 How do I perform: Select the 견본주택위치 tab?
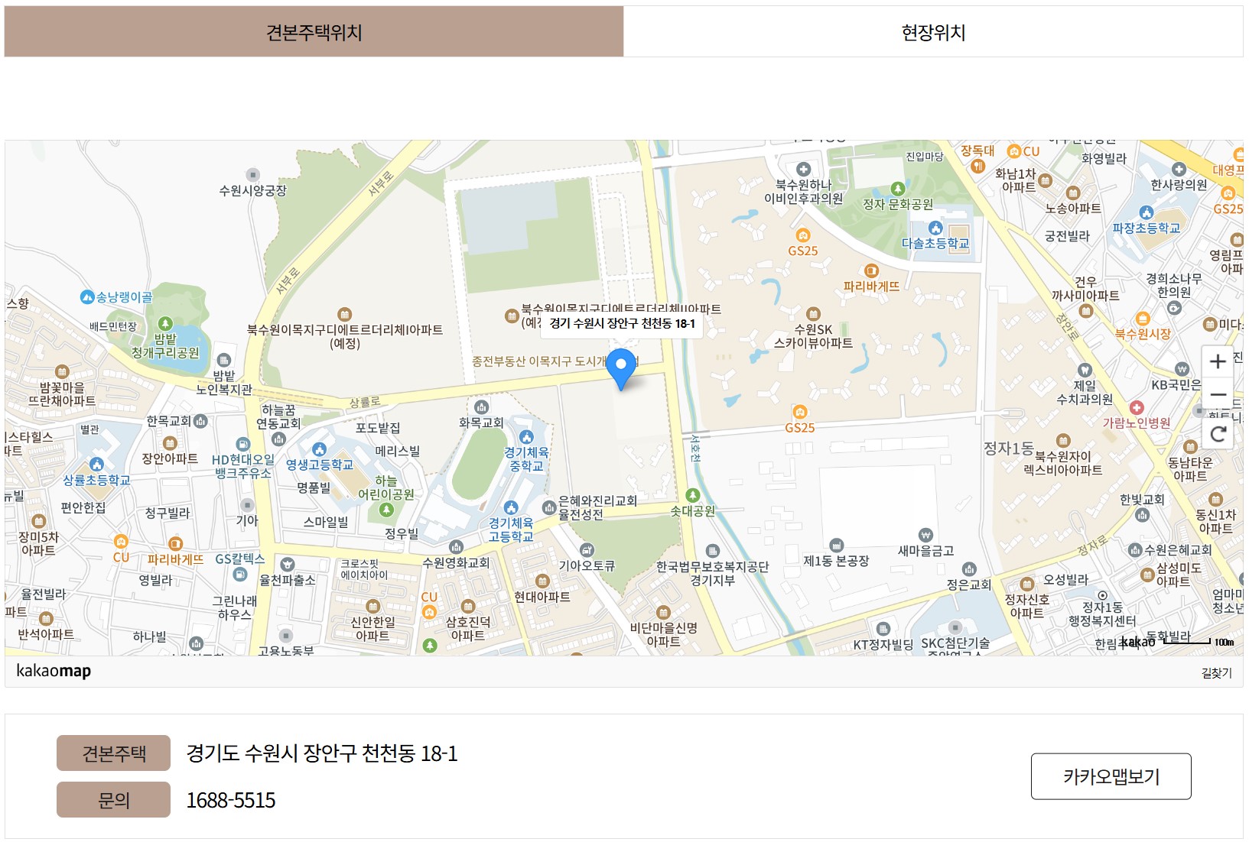point(314,32)
